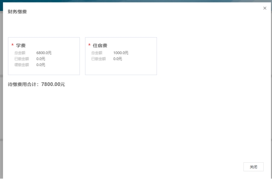Click the 关闭 button
The image size is (272, 179).
[253, 167]
